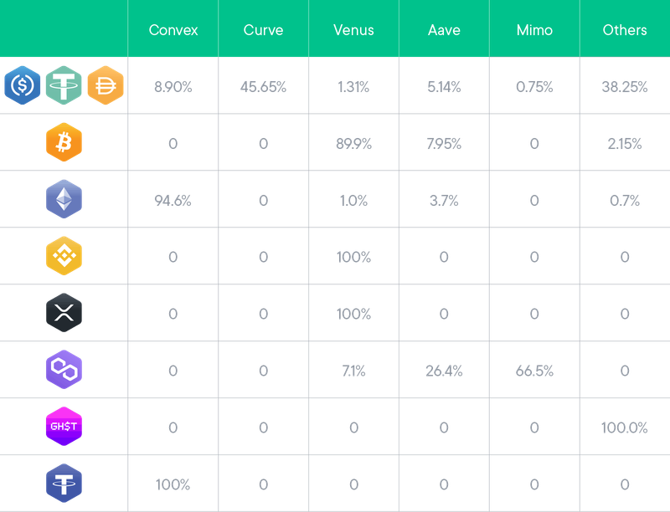Viewport: 670px width, 512px height.
Task: Click the 100.0% Others value for GHST
Action: point(625,428)
